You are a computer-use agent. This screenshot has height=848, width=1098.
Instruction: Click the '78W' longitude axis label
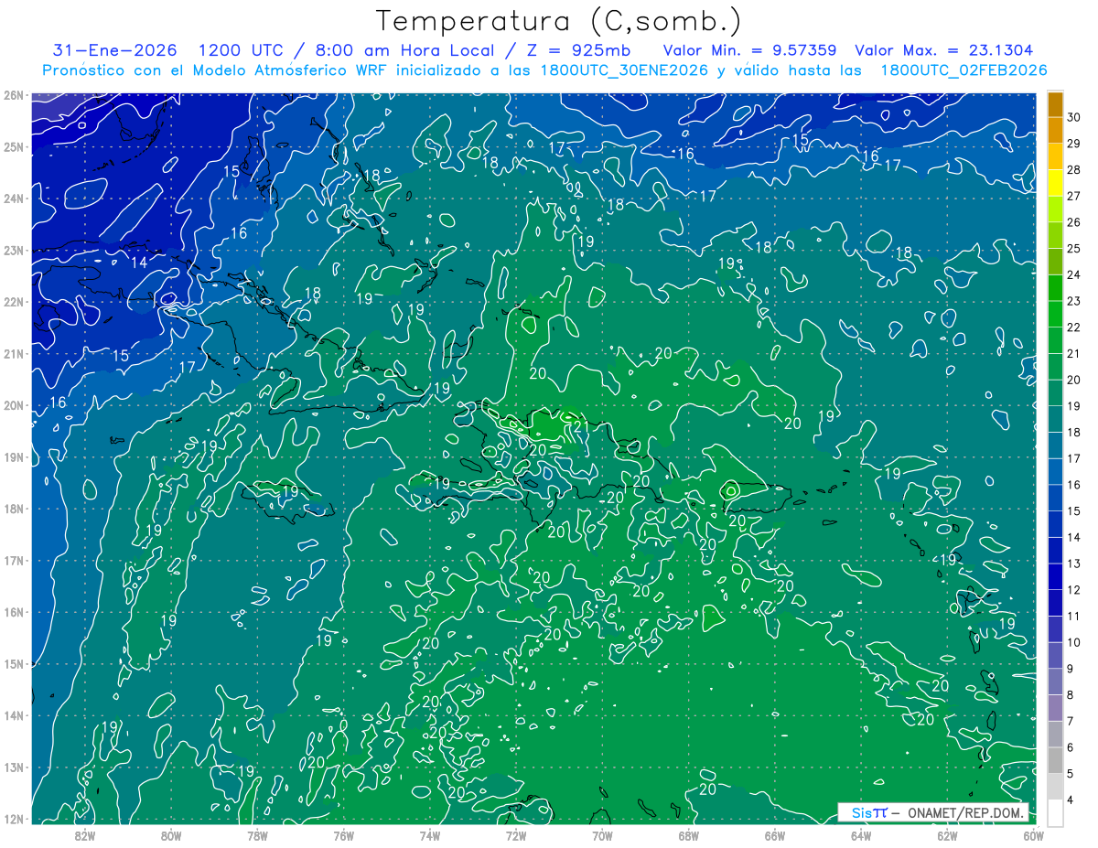tap(257, 835)
